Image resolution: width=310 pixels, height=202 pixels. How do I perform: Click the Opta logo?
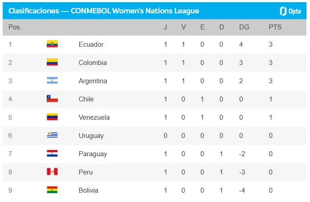[x=289, y=11]
